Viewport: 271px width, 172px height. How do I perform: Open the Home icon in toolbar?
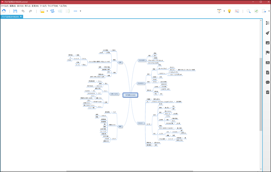[x=4, y=11]
